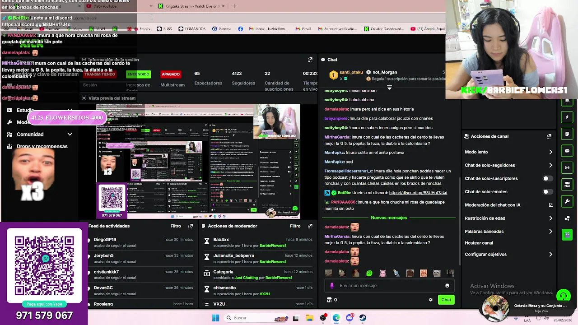Select green emote in quick emote row

tap(369, 273)
